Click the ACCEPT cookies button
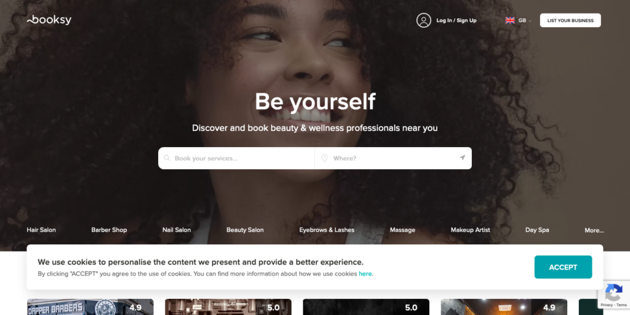The height and width of the screenshot is (315, 630). [x=563, y=267]
